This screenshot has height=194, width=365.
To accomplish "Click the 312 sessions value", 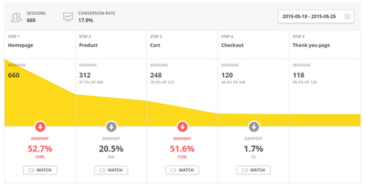I will [x=85, y=75].
